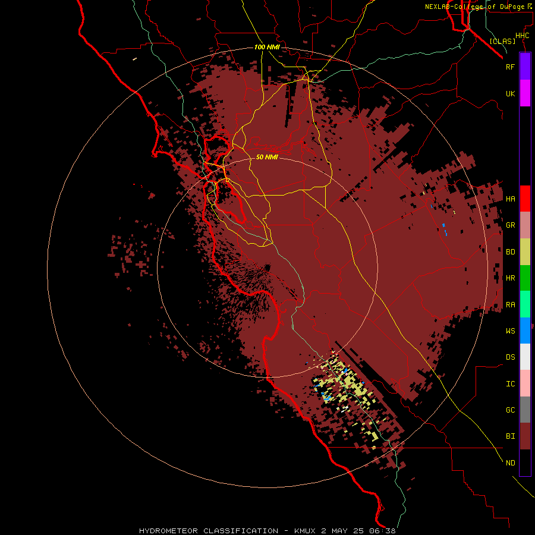
Task: Click the RF legend label
Action: 510,67
